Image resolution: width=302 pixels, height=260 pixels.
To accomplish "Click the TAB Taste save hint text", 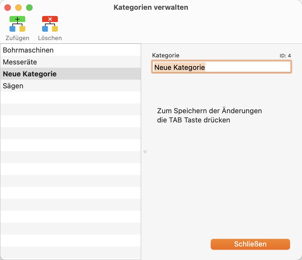I will (x=209, y=115).
